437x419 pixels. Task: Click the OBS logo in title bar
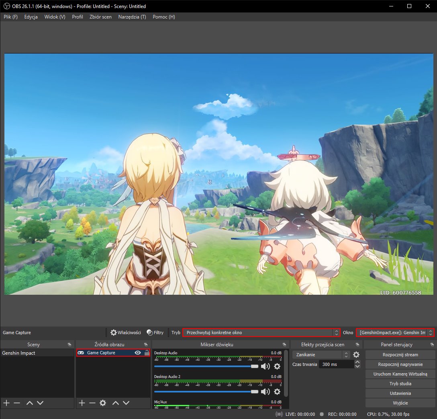7,6
